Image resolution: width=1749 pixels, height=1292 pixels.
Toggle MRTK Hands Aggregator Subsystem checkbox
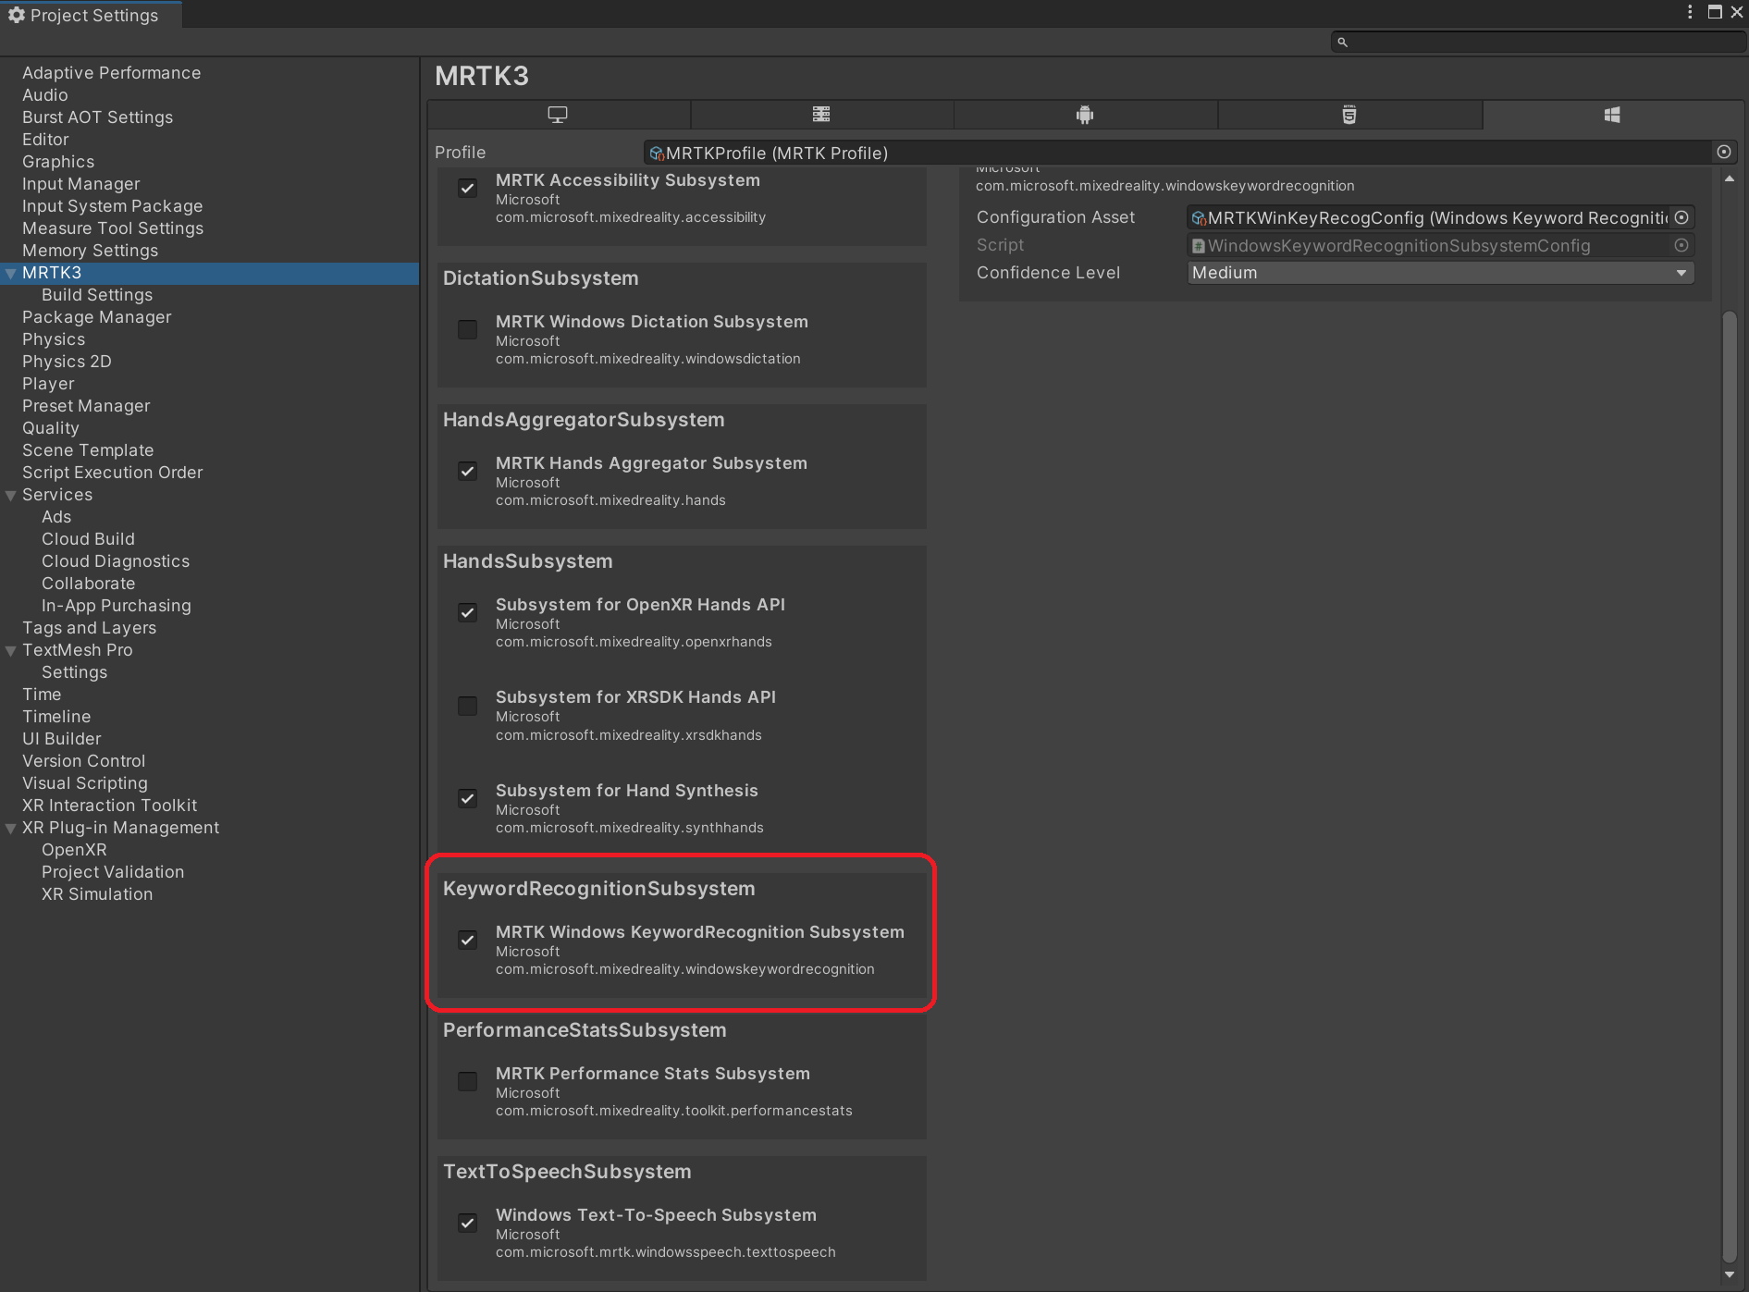point(468,472)
